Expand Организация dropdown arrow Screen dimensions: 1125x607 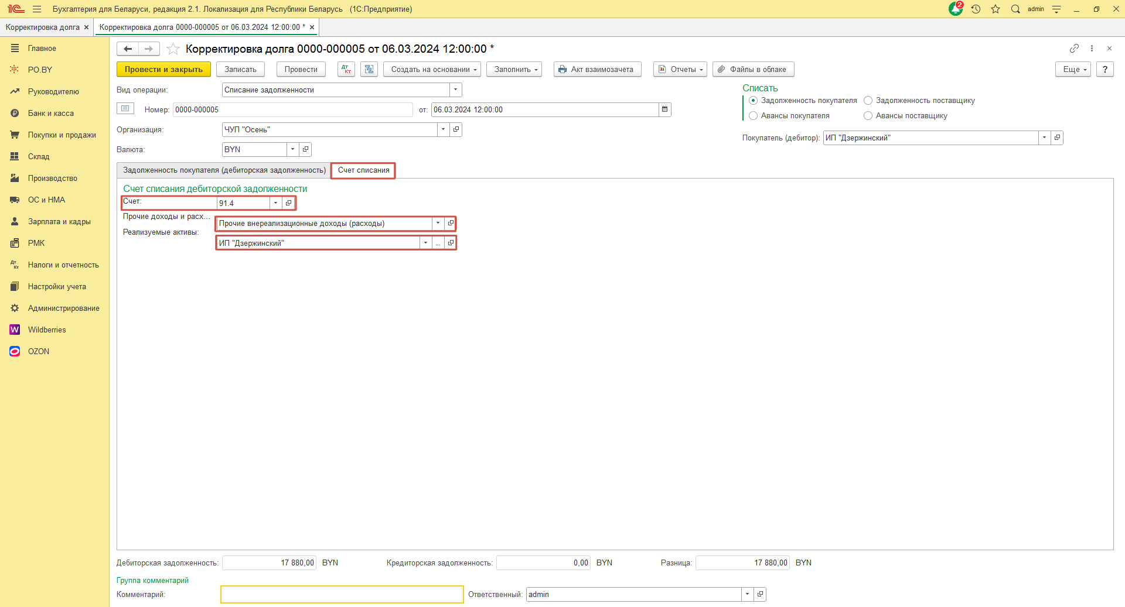444,129
